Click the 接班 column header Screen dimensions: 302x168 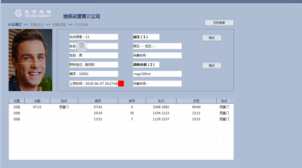point(98,101)
